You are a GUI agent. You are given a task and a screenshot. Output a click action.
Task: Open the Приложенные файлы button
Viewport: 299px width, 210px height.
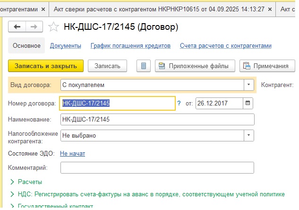coord(195,66)
